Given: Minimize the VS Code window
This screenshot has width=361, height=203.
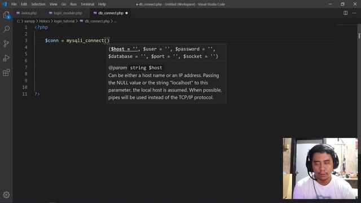Looking at the screenshot, I should pos(331,4).
